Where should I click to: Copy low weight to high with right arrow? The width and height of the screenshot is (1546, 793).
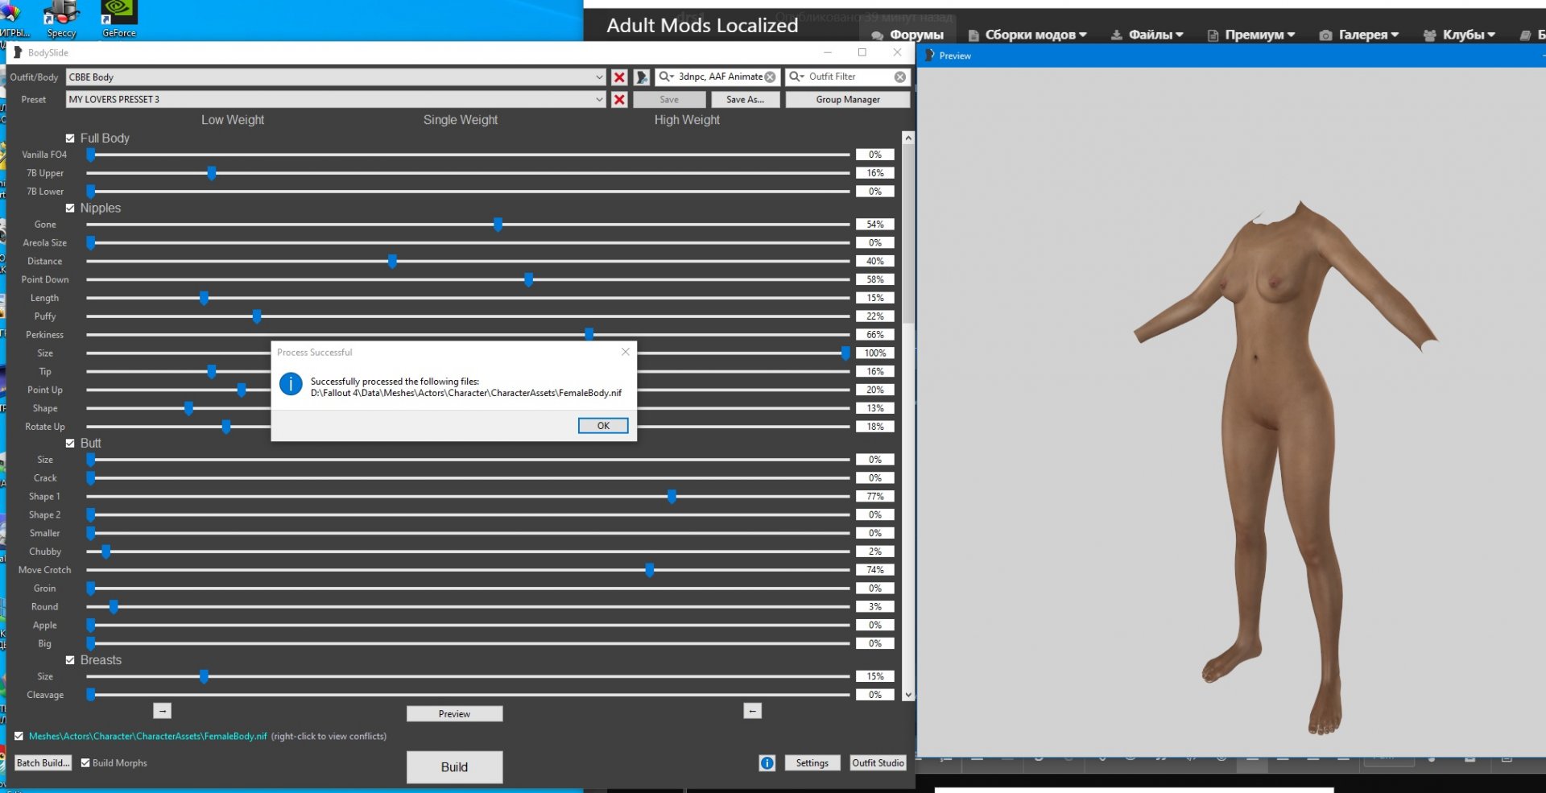point(163,711)
